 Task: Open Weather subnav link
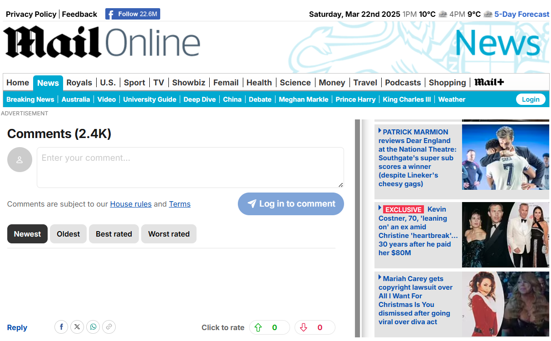tap(452, 99)
